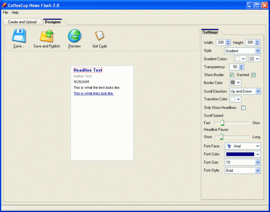270x212 pixels.
Task: Open the Help menu
Action: (15, 12)
